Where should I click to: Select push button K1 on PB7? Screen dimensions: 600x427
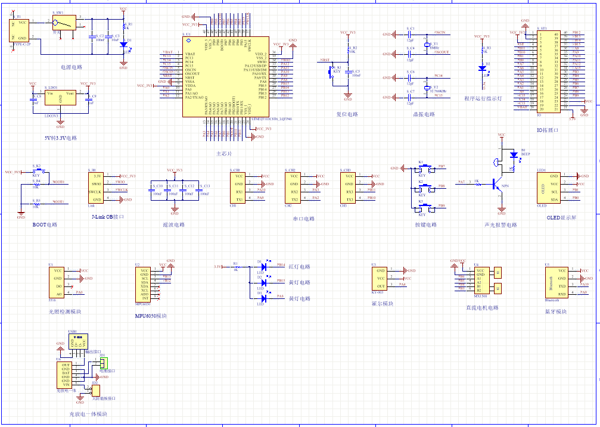(425, 169)
